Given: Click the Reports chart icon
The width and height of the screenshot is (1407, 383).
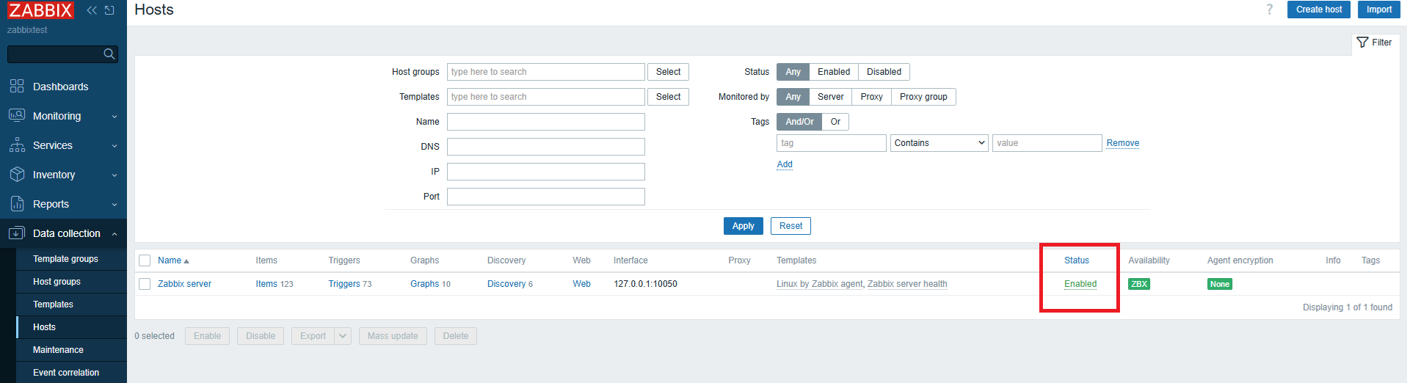Looking at the screenshot, I should pyautogui.click(x=17, y=203).
